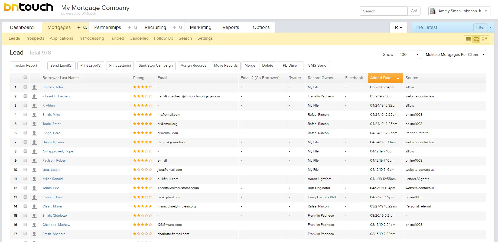Click the person icon for Jones, Eric
The width and height of the screenshot is (498, 242).
[x=34, y=188]
